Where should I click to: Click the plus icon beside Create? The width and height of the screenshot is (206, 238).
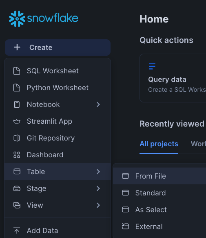17,48
